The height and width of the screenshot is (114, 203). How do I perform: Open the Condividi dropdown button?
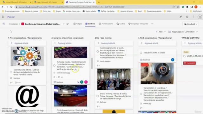point(191,24)
